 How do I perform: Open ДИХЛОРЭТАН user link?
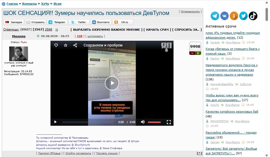click(x=219, y=121)
